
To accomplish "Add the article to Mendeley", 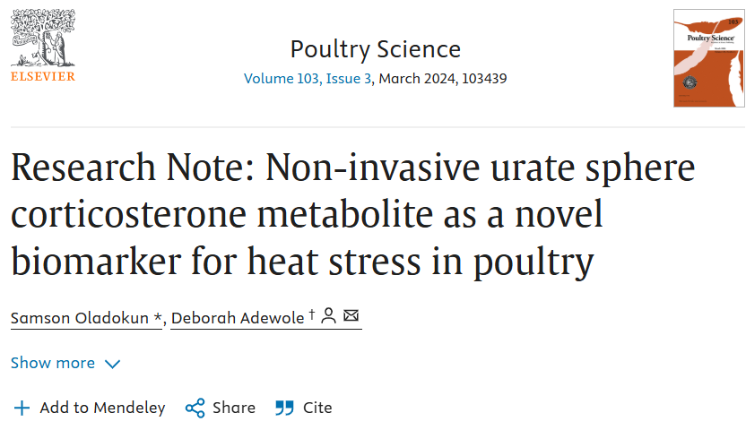I will [x=89, y=408].
